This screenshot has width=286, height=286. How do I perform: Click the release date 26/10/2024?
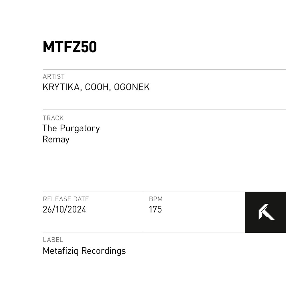(x=64, y=210)
